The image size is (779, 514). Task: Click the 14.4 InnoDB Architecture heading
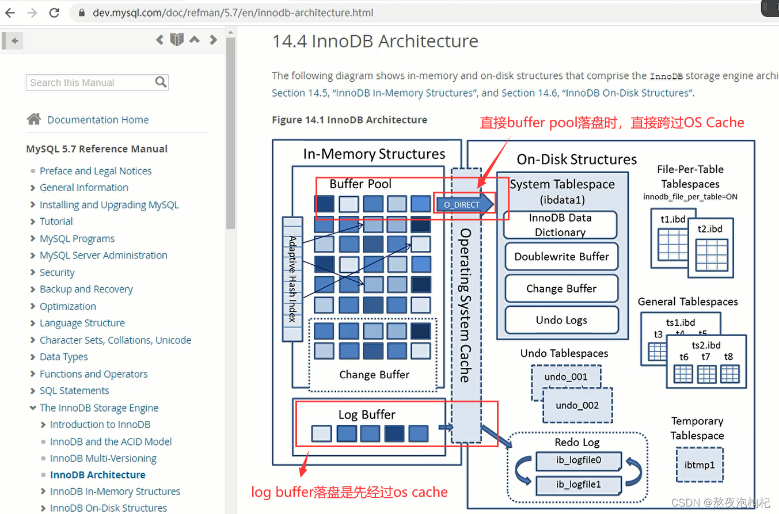(x=375, y=41)
